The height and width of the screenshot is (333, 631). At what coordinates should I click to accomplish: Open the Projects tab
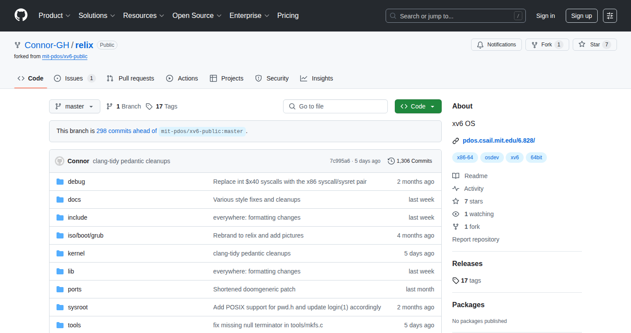click(227, 78)
